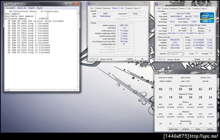Click Threads value 12 in CPU-Z
The image size is (220, 140).
(211, 54)
